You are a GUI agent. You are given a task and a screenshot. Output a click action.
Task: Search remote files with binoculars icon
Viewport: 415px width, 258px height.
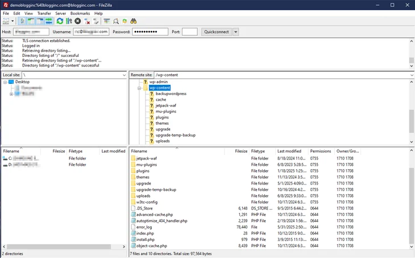pos(134,21)
